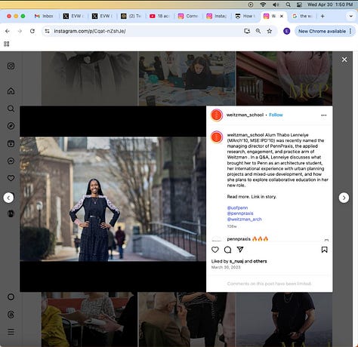
Task: Open Threads icon in sidebar
Action: pos(11,315)
